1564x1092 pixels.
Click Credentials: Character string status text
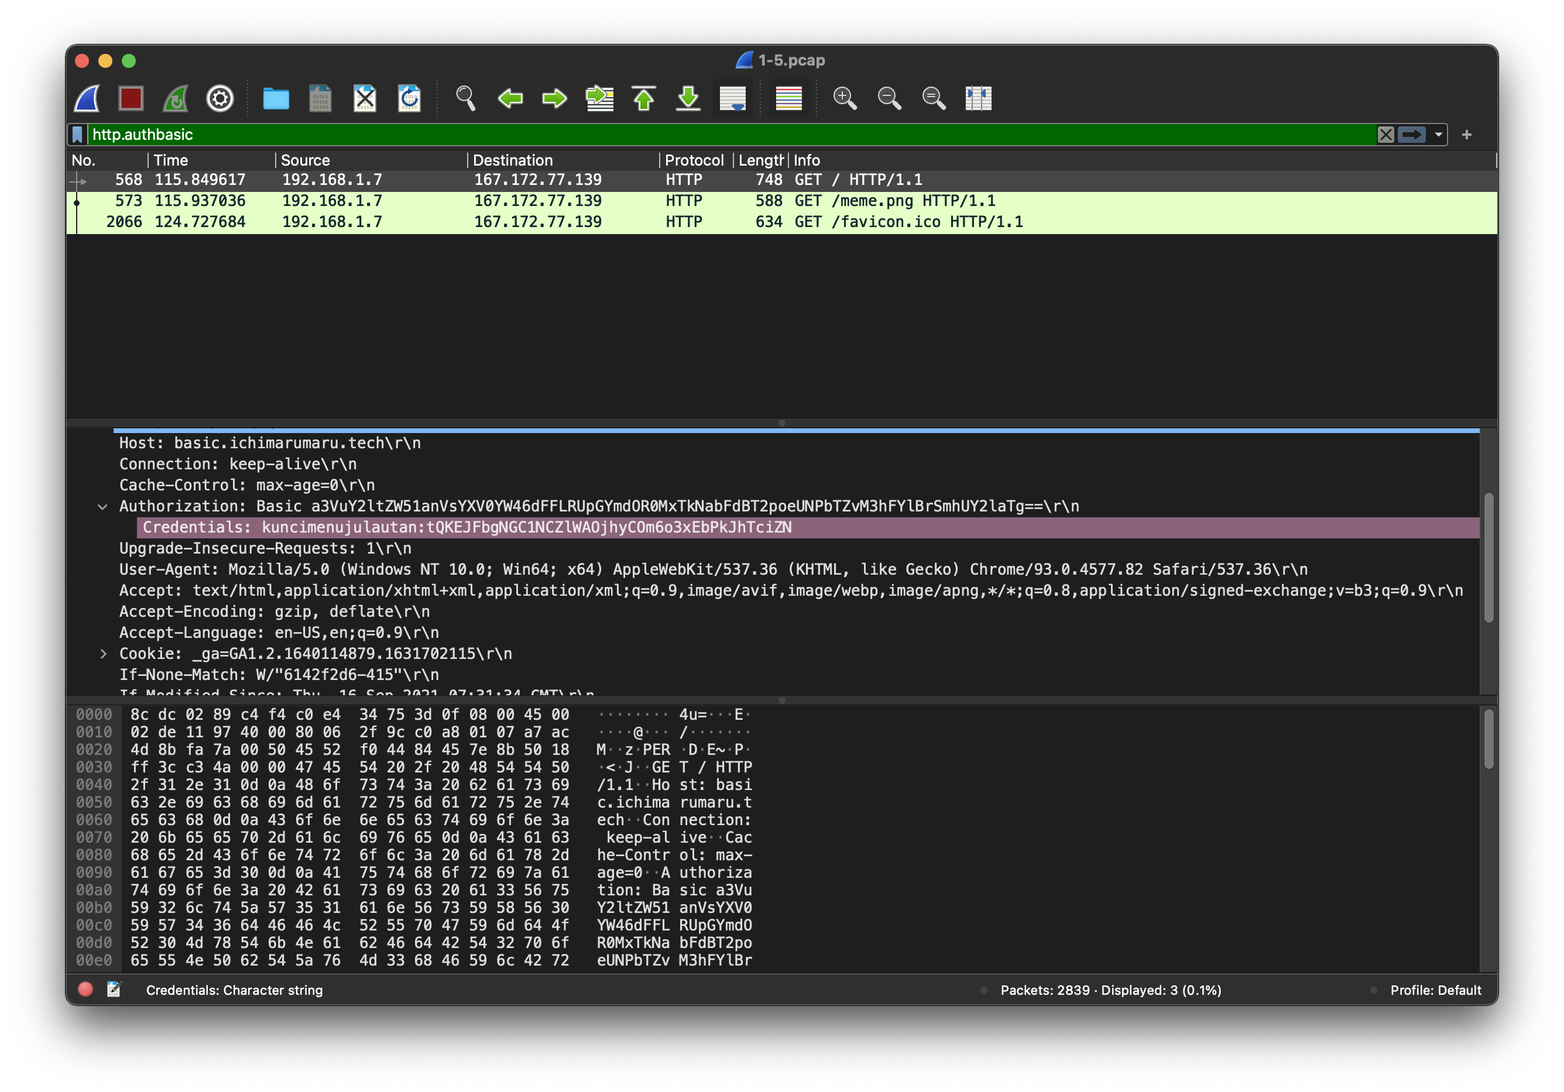[234, 991]
